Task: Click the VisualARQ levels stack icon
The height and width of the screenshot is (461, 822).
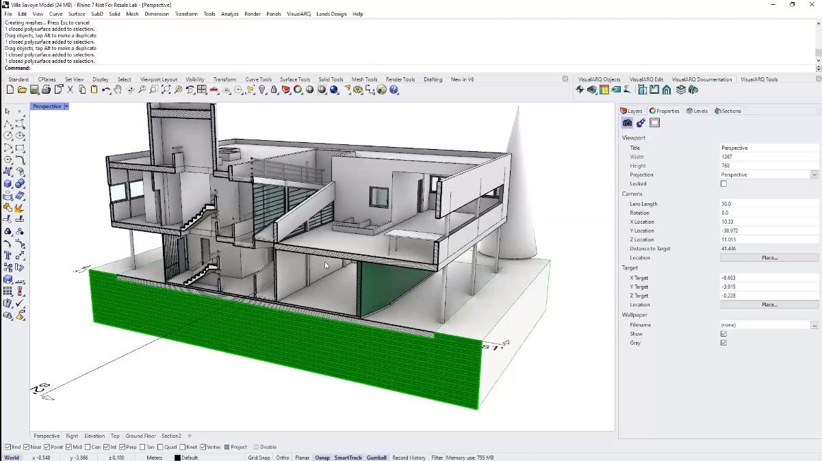Action: click(681, 89)
